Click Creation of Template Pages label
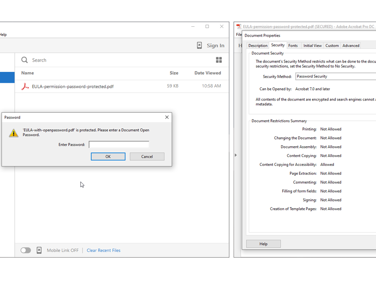 pyautogui.click(x=293, y=209)
